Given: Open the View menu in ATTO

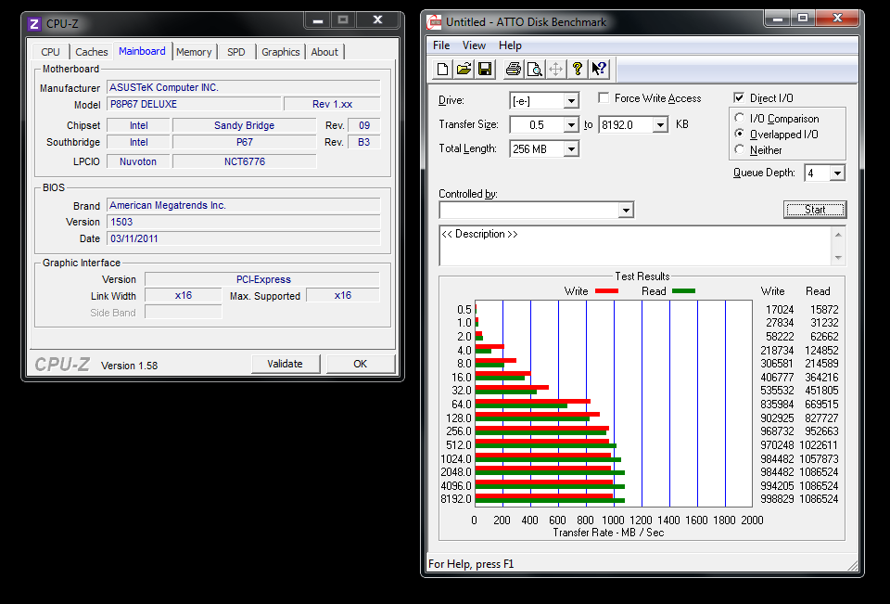Looking at the screenshot, I should (x=474, y=45).
